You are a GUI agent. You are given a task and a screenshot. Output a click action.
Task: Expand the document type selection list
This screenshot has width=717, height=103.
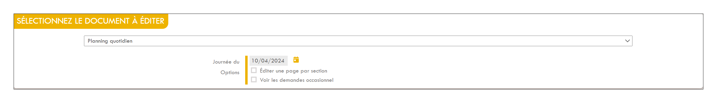click(x=358, y=41)
